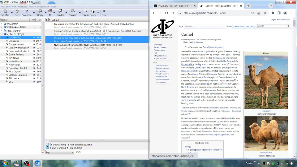Open the Windows Start button
This screenshot has width=297, height=167.
click(5, 163)
